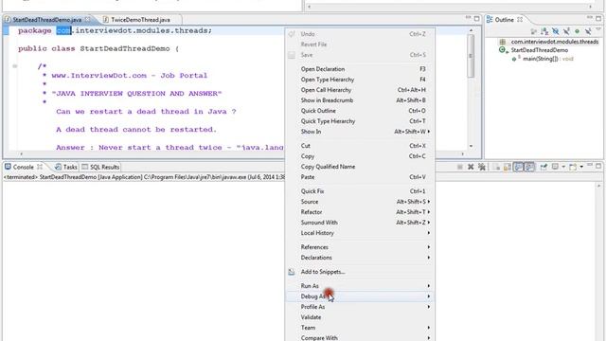Click the editor vertical scrollbar thumb
The image size is (606, 341).
(x=471, y=56)
